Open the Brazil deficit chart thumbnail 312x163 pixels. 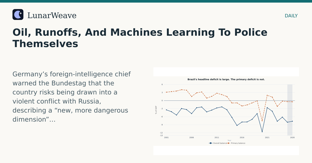point(226,111)
